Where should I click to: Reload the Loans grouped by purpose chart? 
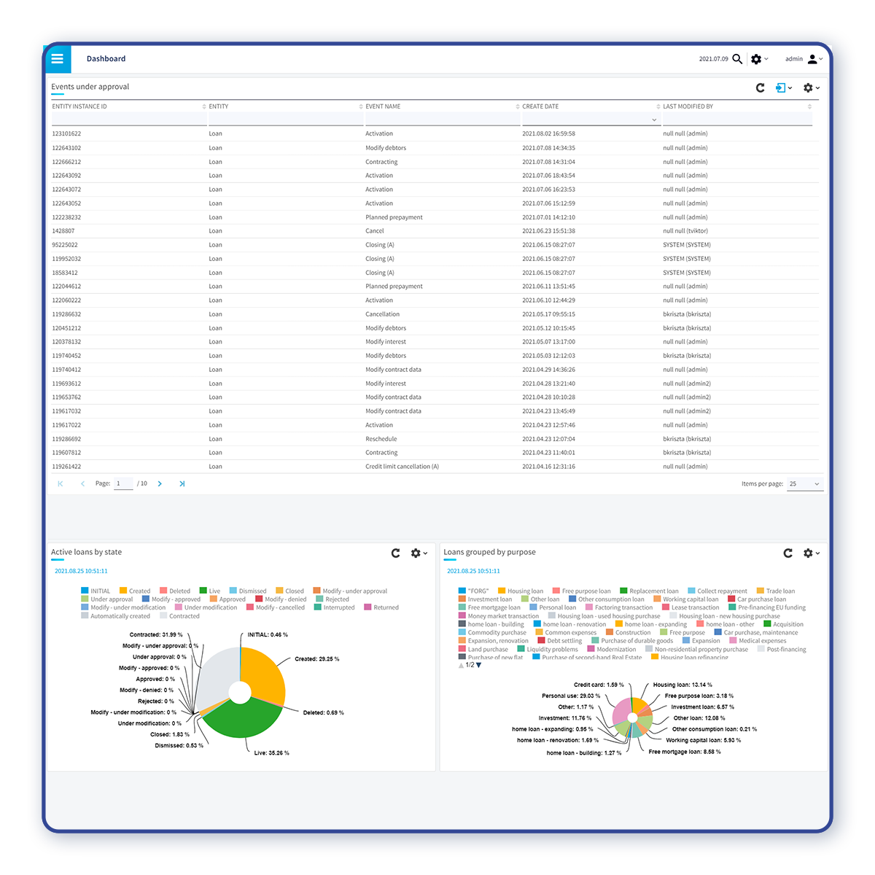tap(787, 553)
